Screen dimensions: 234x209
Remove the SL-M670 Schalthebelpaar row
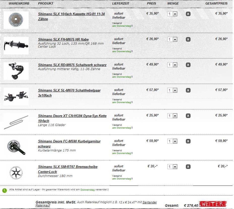tap(188, 90)
